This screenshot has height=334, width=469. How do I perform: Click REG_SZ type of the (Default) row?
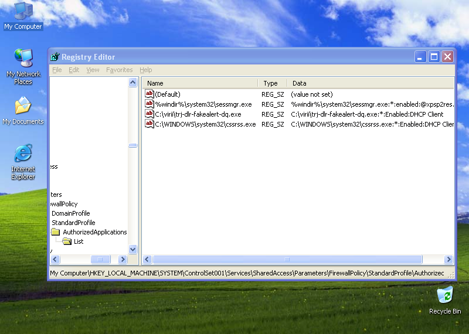pos(273,94)
